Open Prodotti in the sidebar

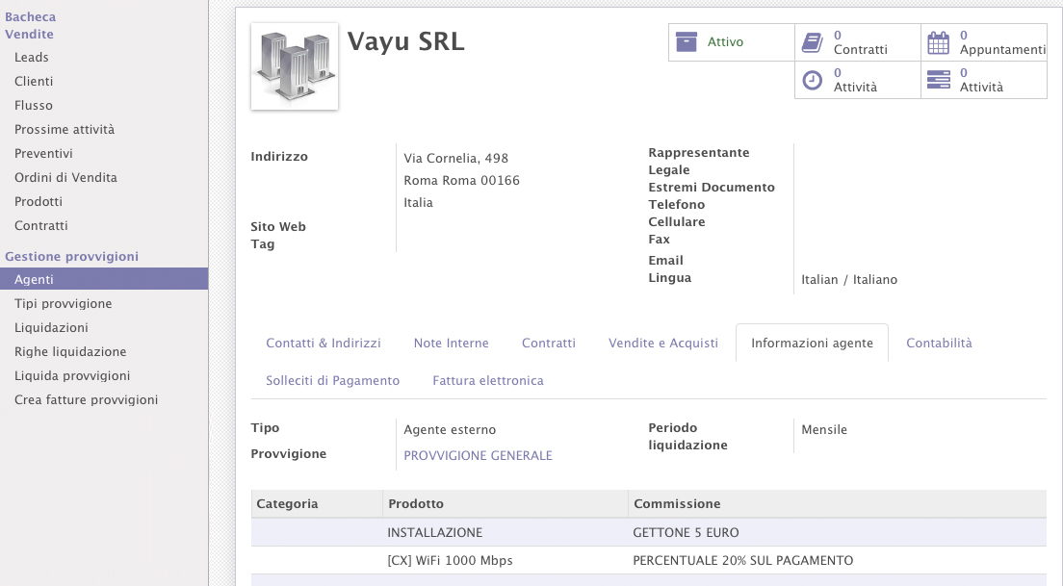38,202
